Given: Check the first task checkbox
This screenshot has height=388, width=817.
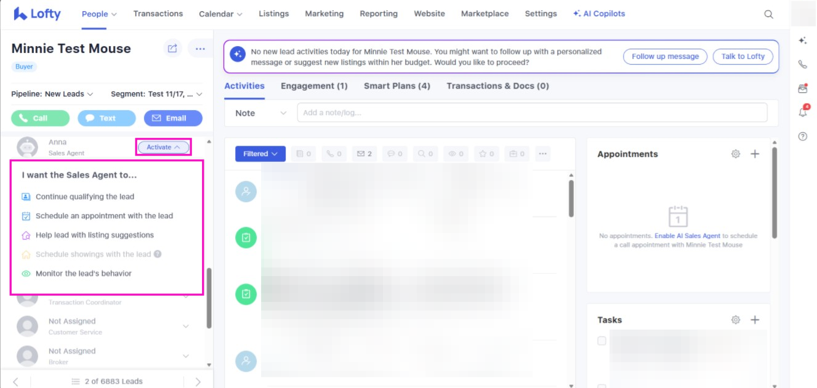Looking at the screenshot, I should tap(602, 341).
